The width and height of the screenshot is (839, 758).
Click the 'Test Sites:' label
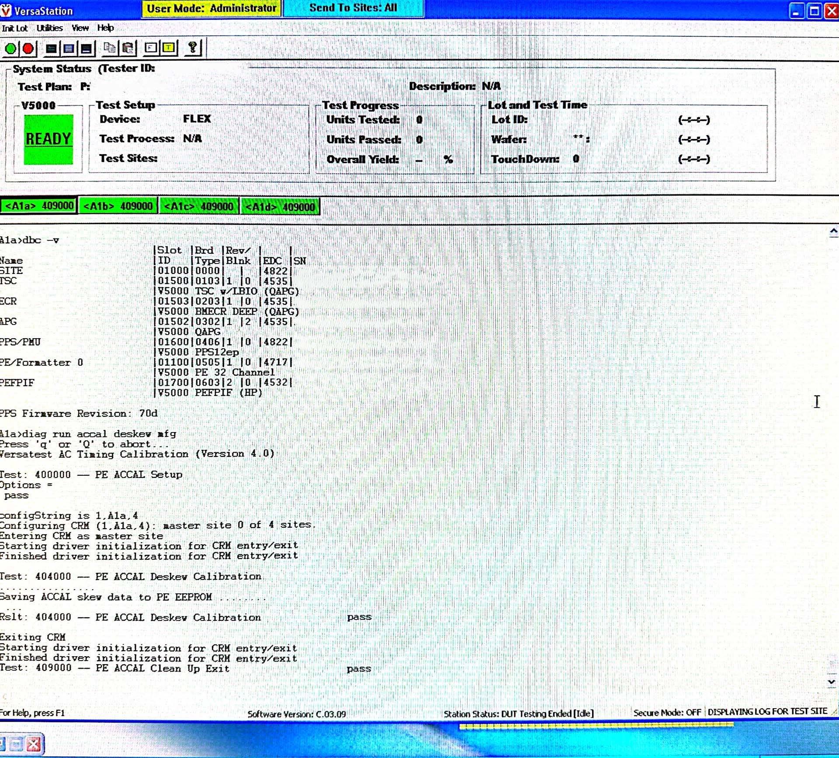(128, 158)
